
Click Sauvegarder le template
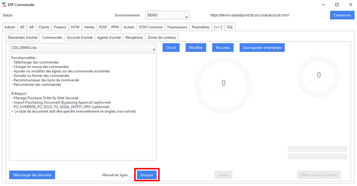(x=262, y=48)
